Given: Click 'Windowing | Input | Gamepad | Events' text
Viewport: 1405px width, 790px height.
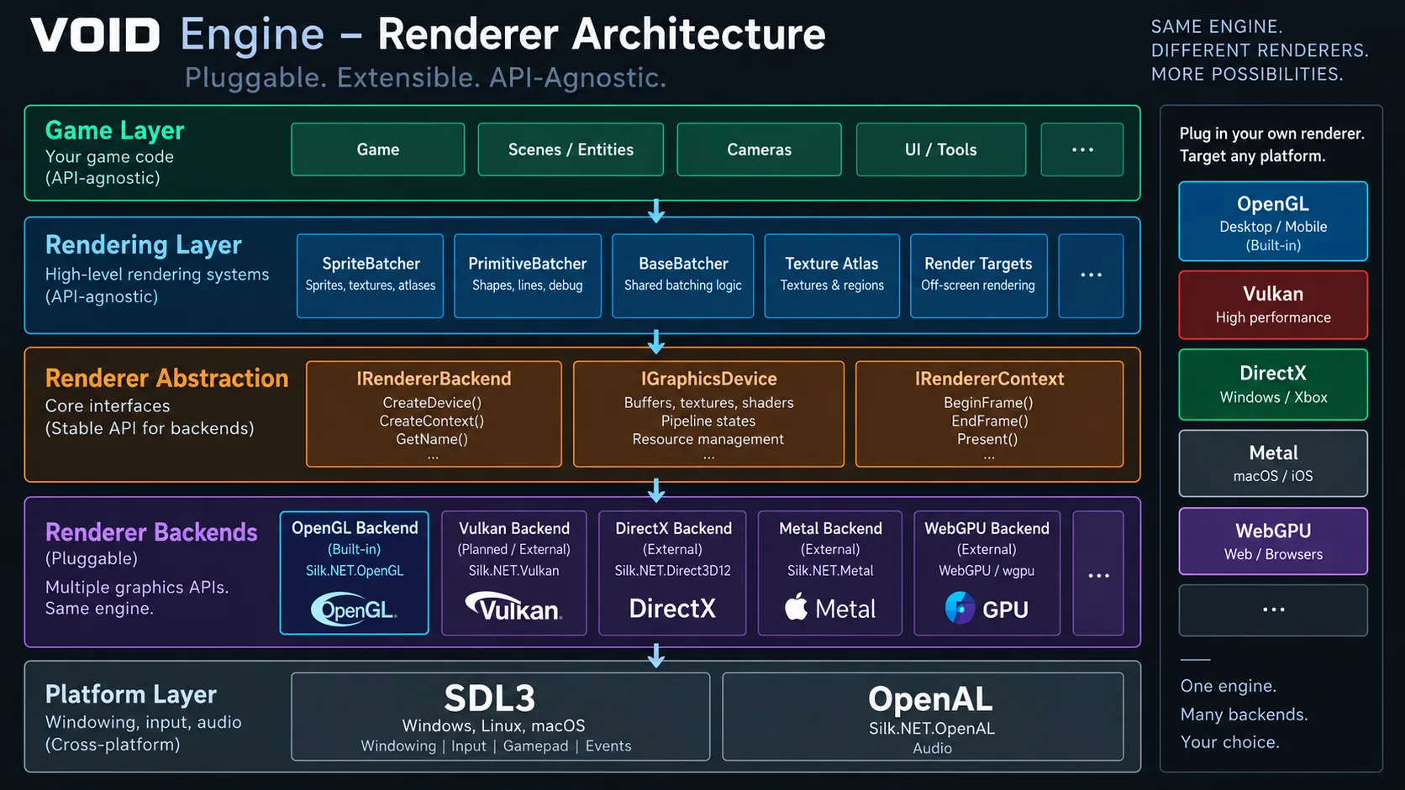Looking at the screenshot, I should pos(496,746).
